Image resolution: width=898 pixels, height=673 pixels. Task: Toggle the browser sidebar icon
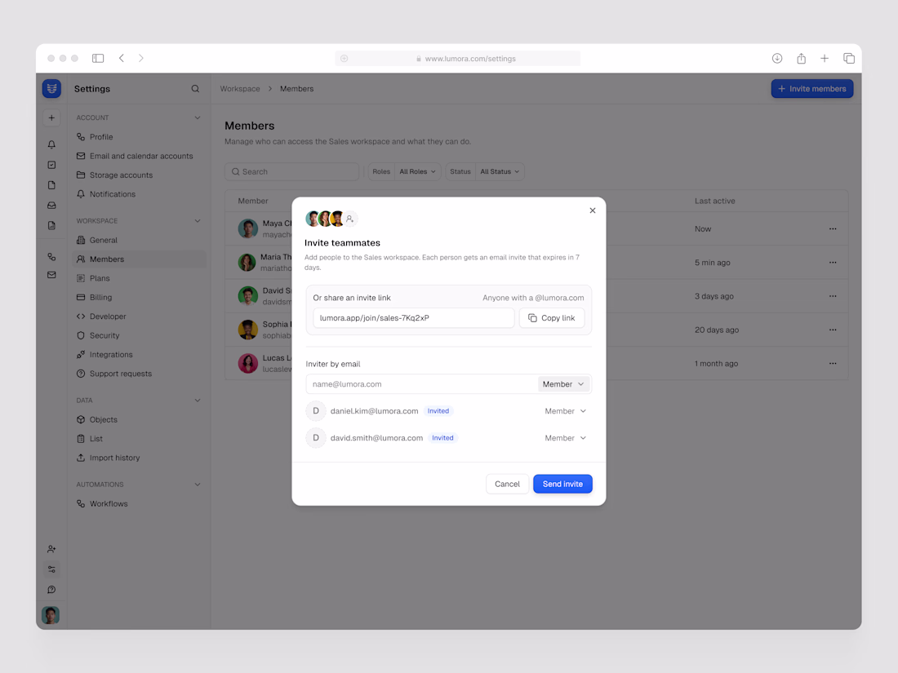coord(98,59)
